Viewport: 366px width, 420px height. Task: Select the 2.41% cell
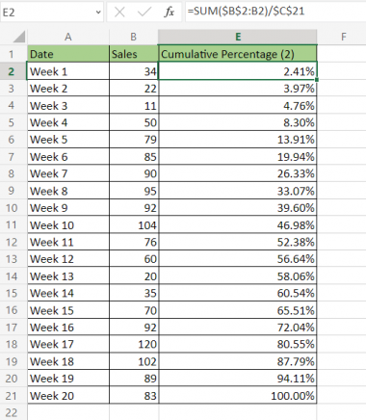pyautogui.click(x=238, y=71)
